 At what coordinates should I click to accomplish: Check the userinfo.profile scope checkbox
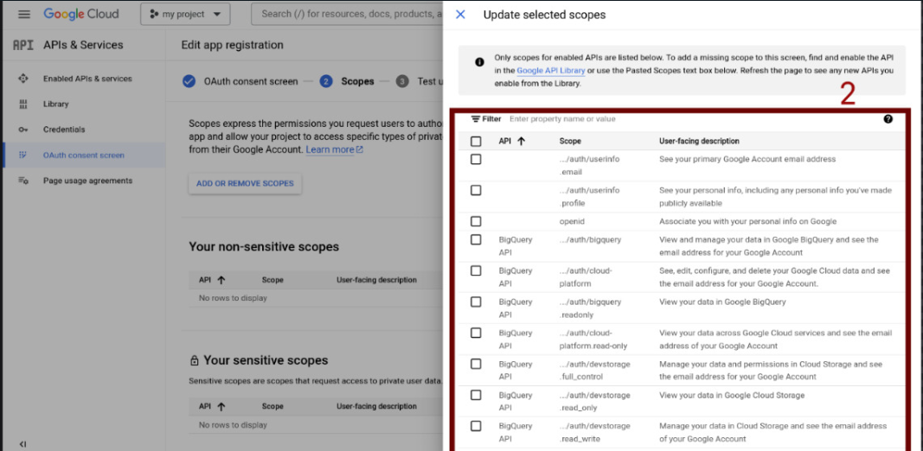click(477, 191)
